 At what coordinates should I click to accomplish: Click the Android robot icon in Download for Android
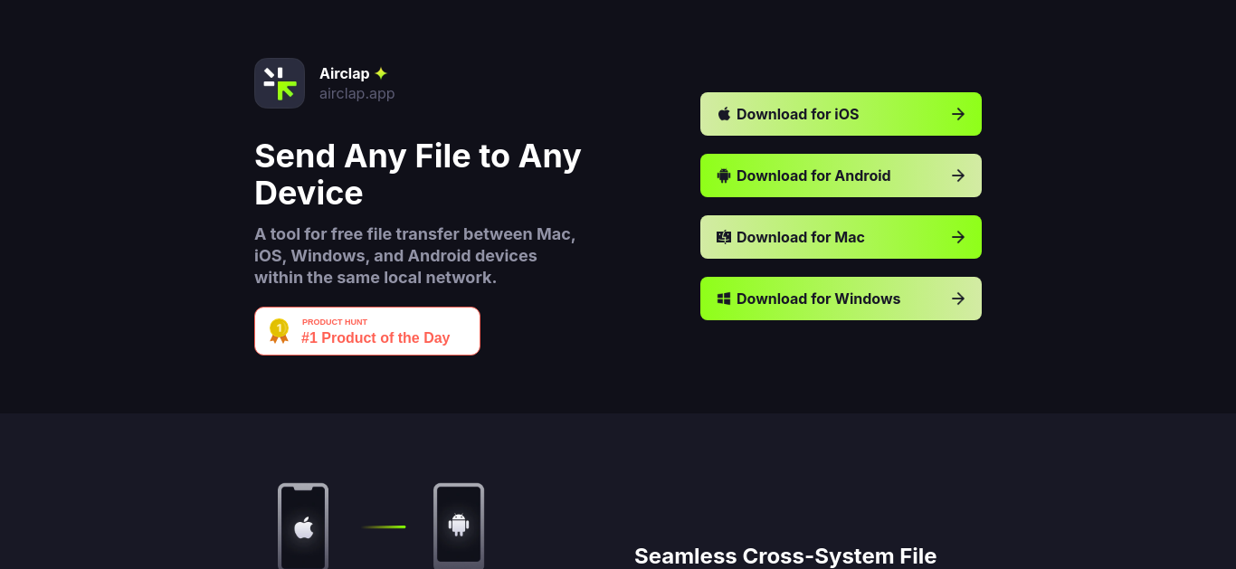(724, 175)
